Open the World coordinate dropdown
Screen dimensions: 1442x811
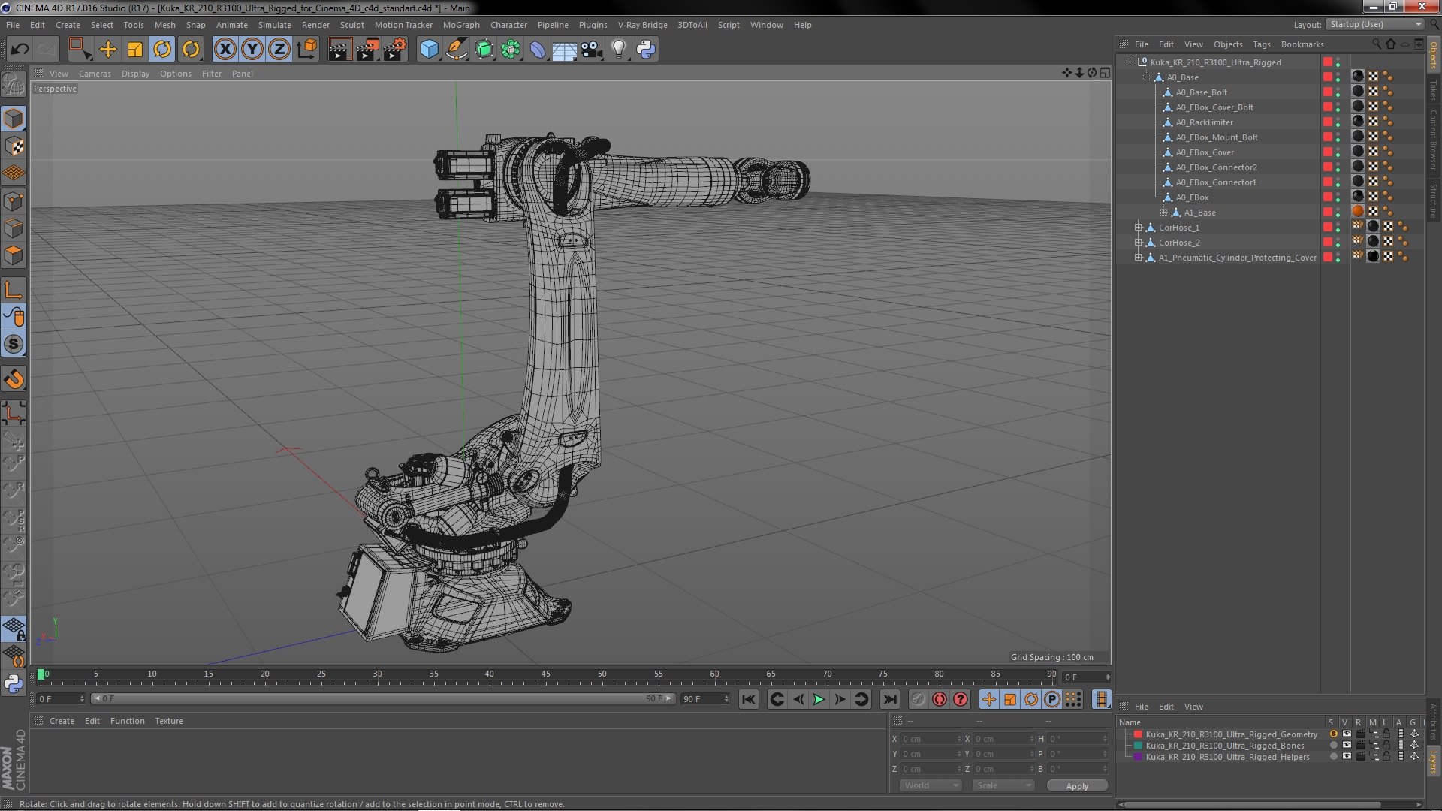[931, 785]
